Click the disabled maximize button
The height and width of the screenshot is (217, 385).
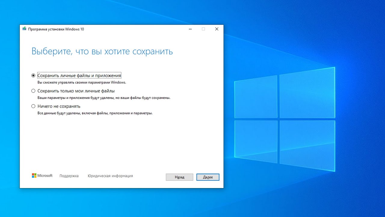(x=203, y=29)
